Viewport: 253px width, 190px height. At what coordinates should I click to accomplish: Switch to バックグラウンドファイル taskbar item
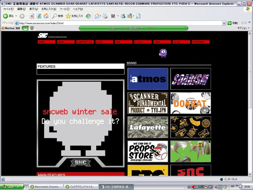point(81,187)
